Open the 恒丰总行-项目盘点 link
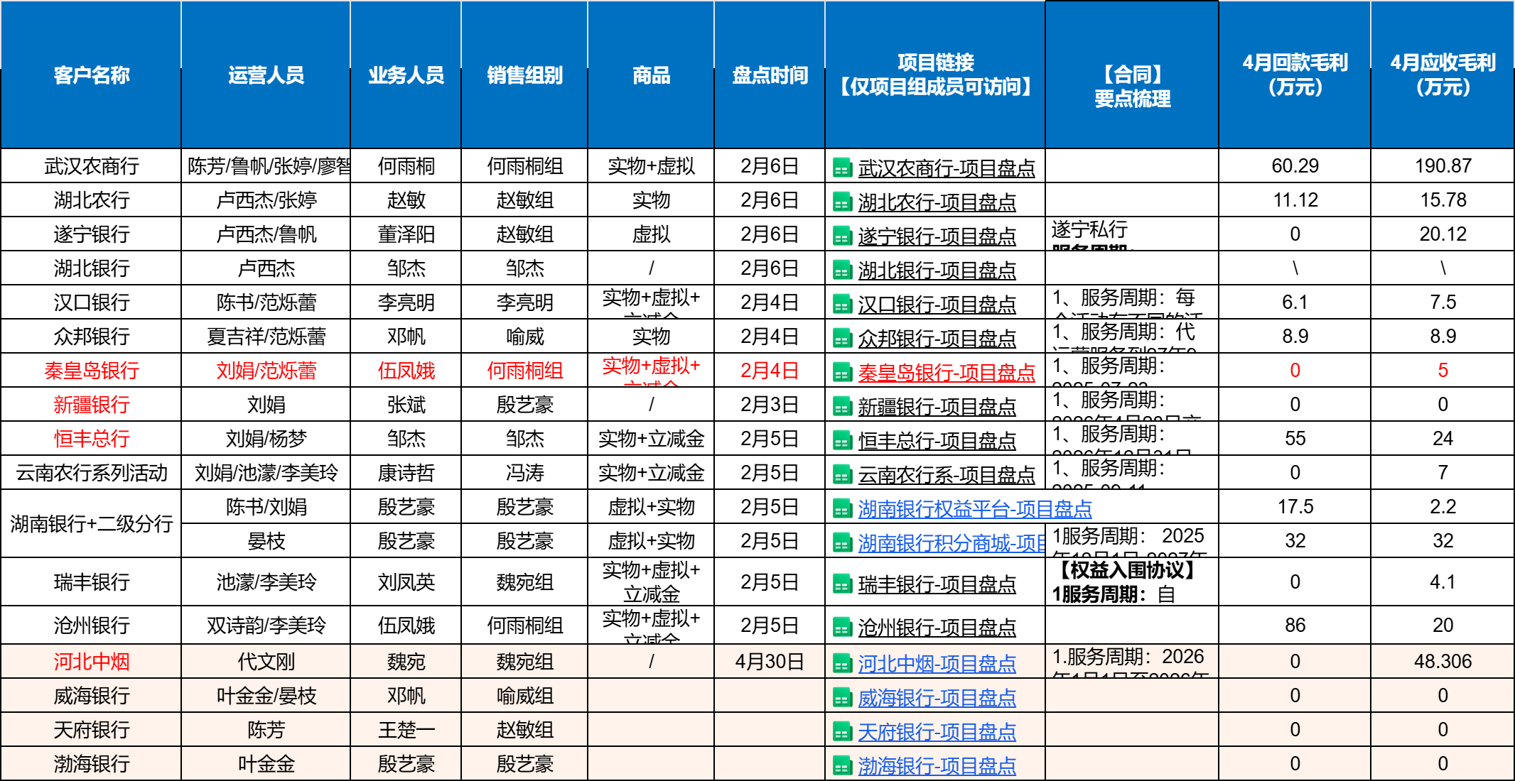Image resolution: width=1515 pixels, height=781 pixels. 937,441
